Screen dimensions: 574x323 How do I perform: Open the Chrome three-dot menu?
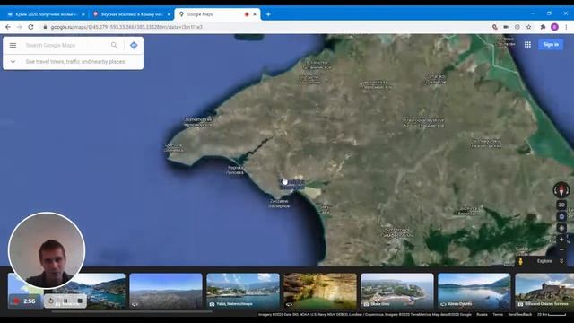point(566,27)
